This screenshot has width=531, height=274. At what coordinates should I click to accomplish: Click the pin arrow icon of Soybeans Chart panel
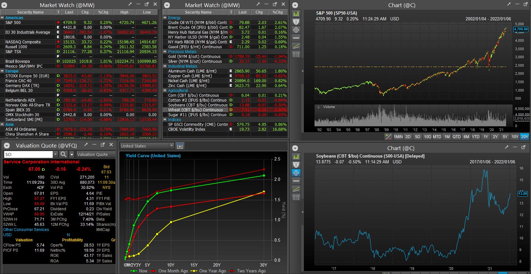(x=507, y=147)
